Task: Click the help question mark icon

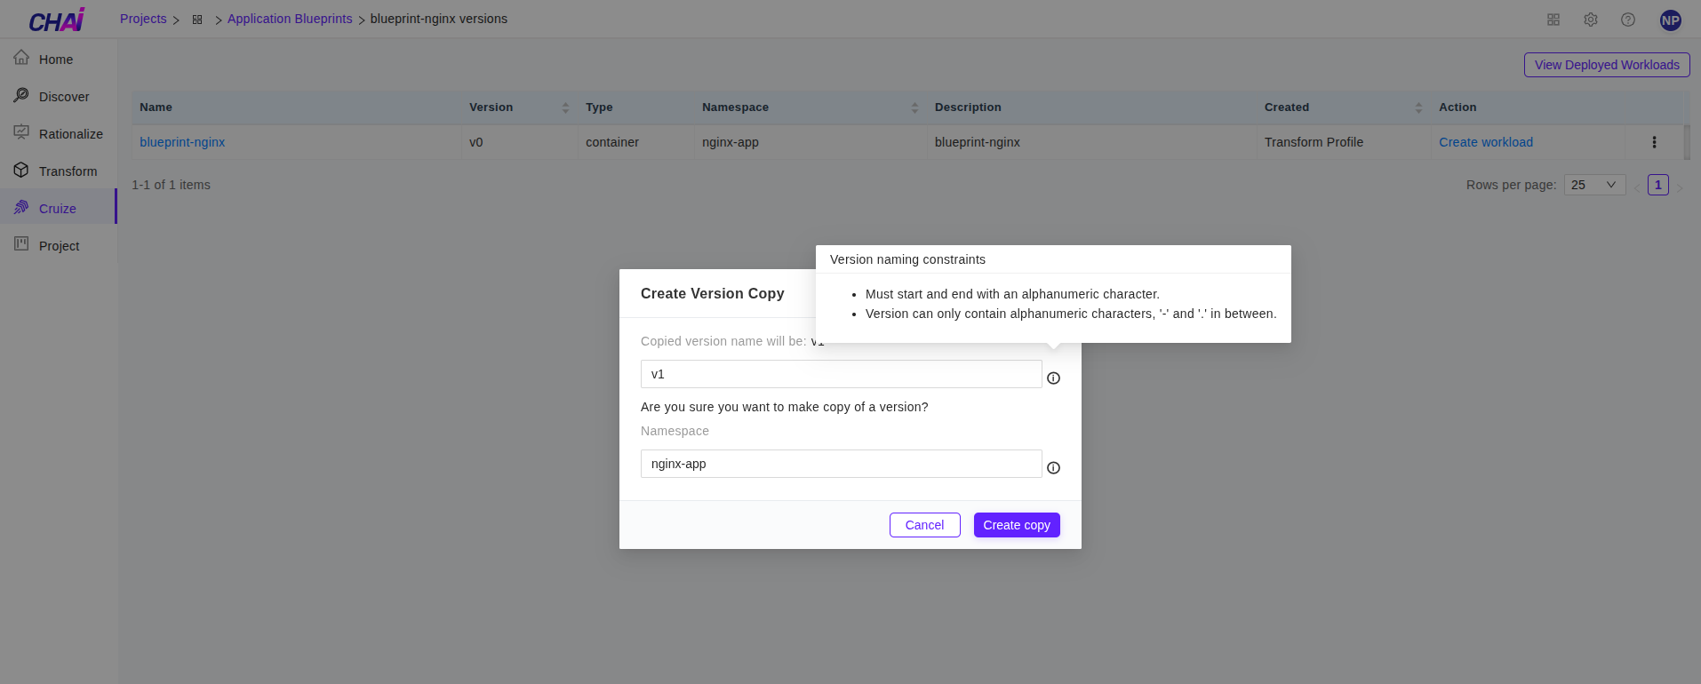Action: [1628, 20]
